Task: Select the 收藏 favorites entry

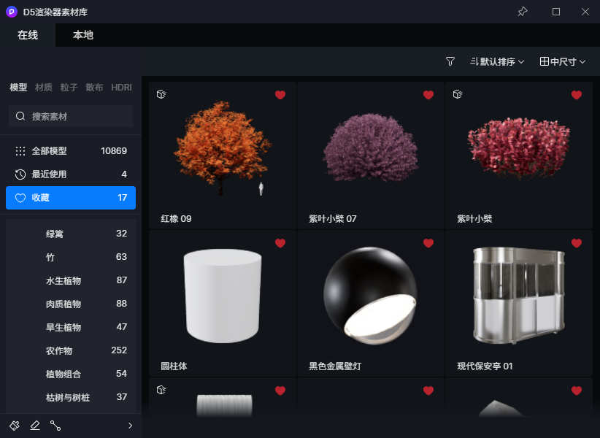Action: (x=71, y=198)
